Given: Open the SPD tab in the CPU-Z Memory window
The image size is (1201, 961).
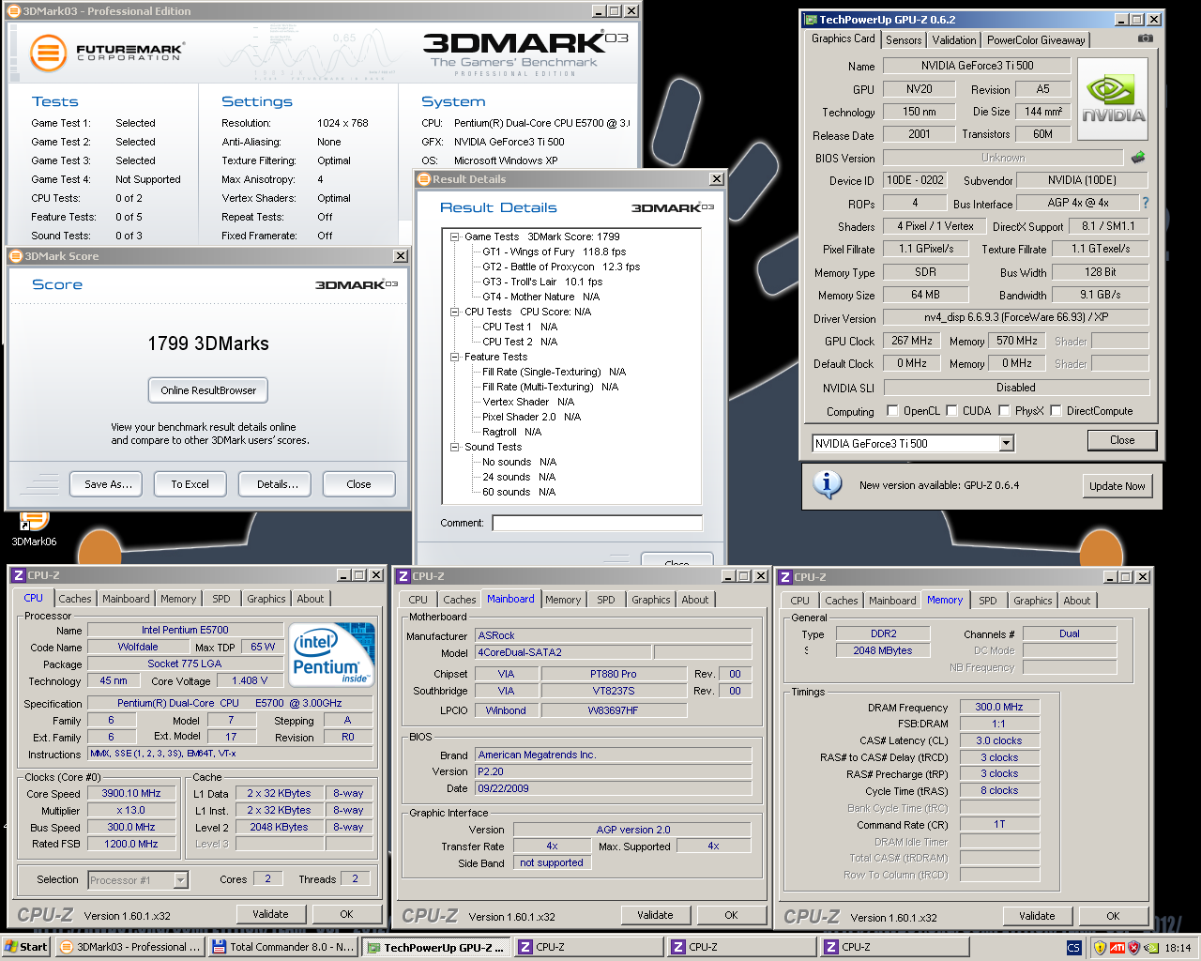Looking at the screenshot, I should (x=988, y=601).
